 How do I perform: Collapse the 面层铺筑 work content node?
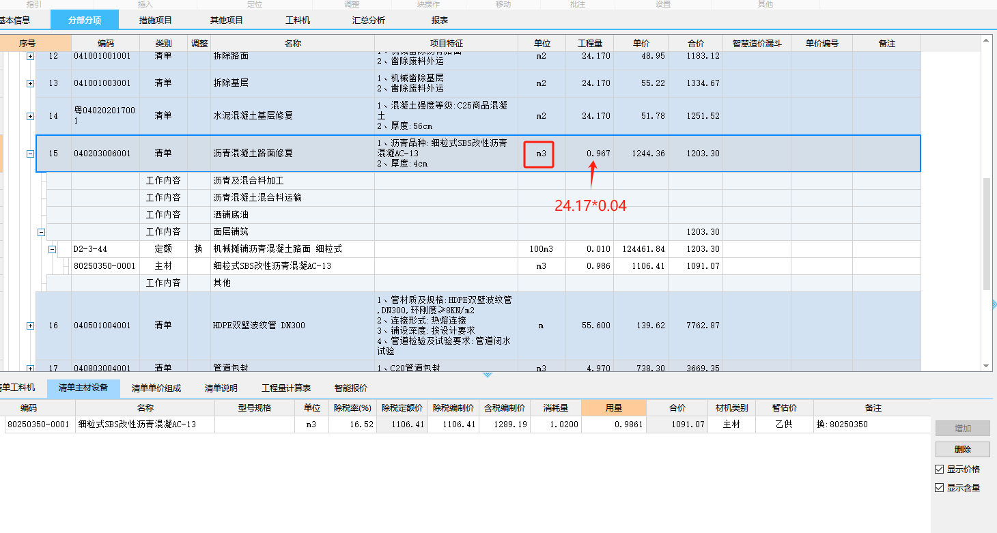(41, 232)
